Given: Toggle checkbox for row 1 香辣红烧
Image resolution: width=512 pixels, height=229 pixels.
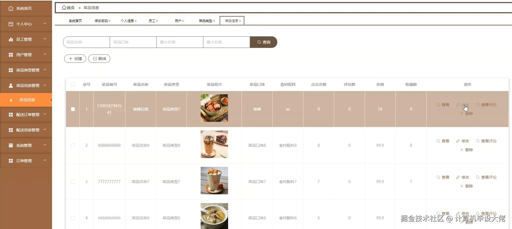Looking at the screenshot, I should click(x=73, y=109).
